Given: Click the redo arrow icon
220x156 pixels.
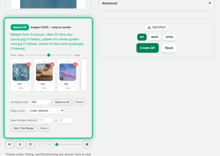Looking at the screenshot, I should coord(49,144).
